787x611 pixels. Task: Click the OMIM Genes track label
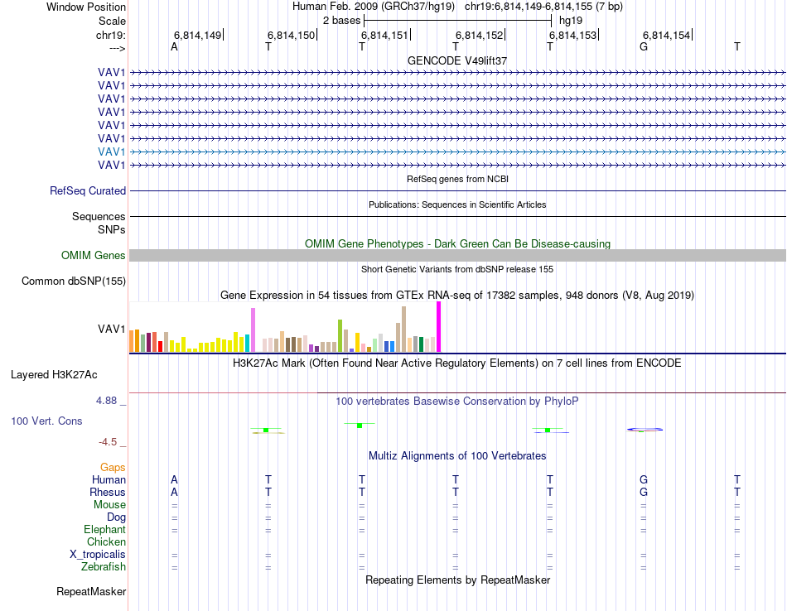point(94,255)
